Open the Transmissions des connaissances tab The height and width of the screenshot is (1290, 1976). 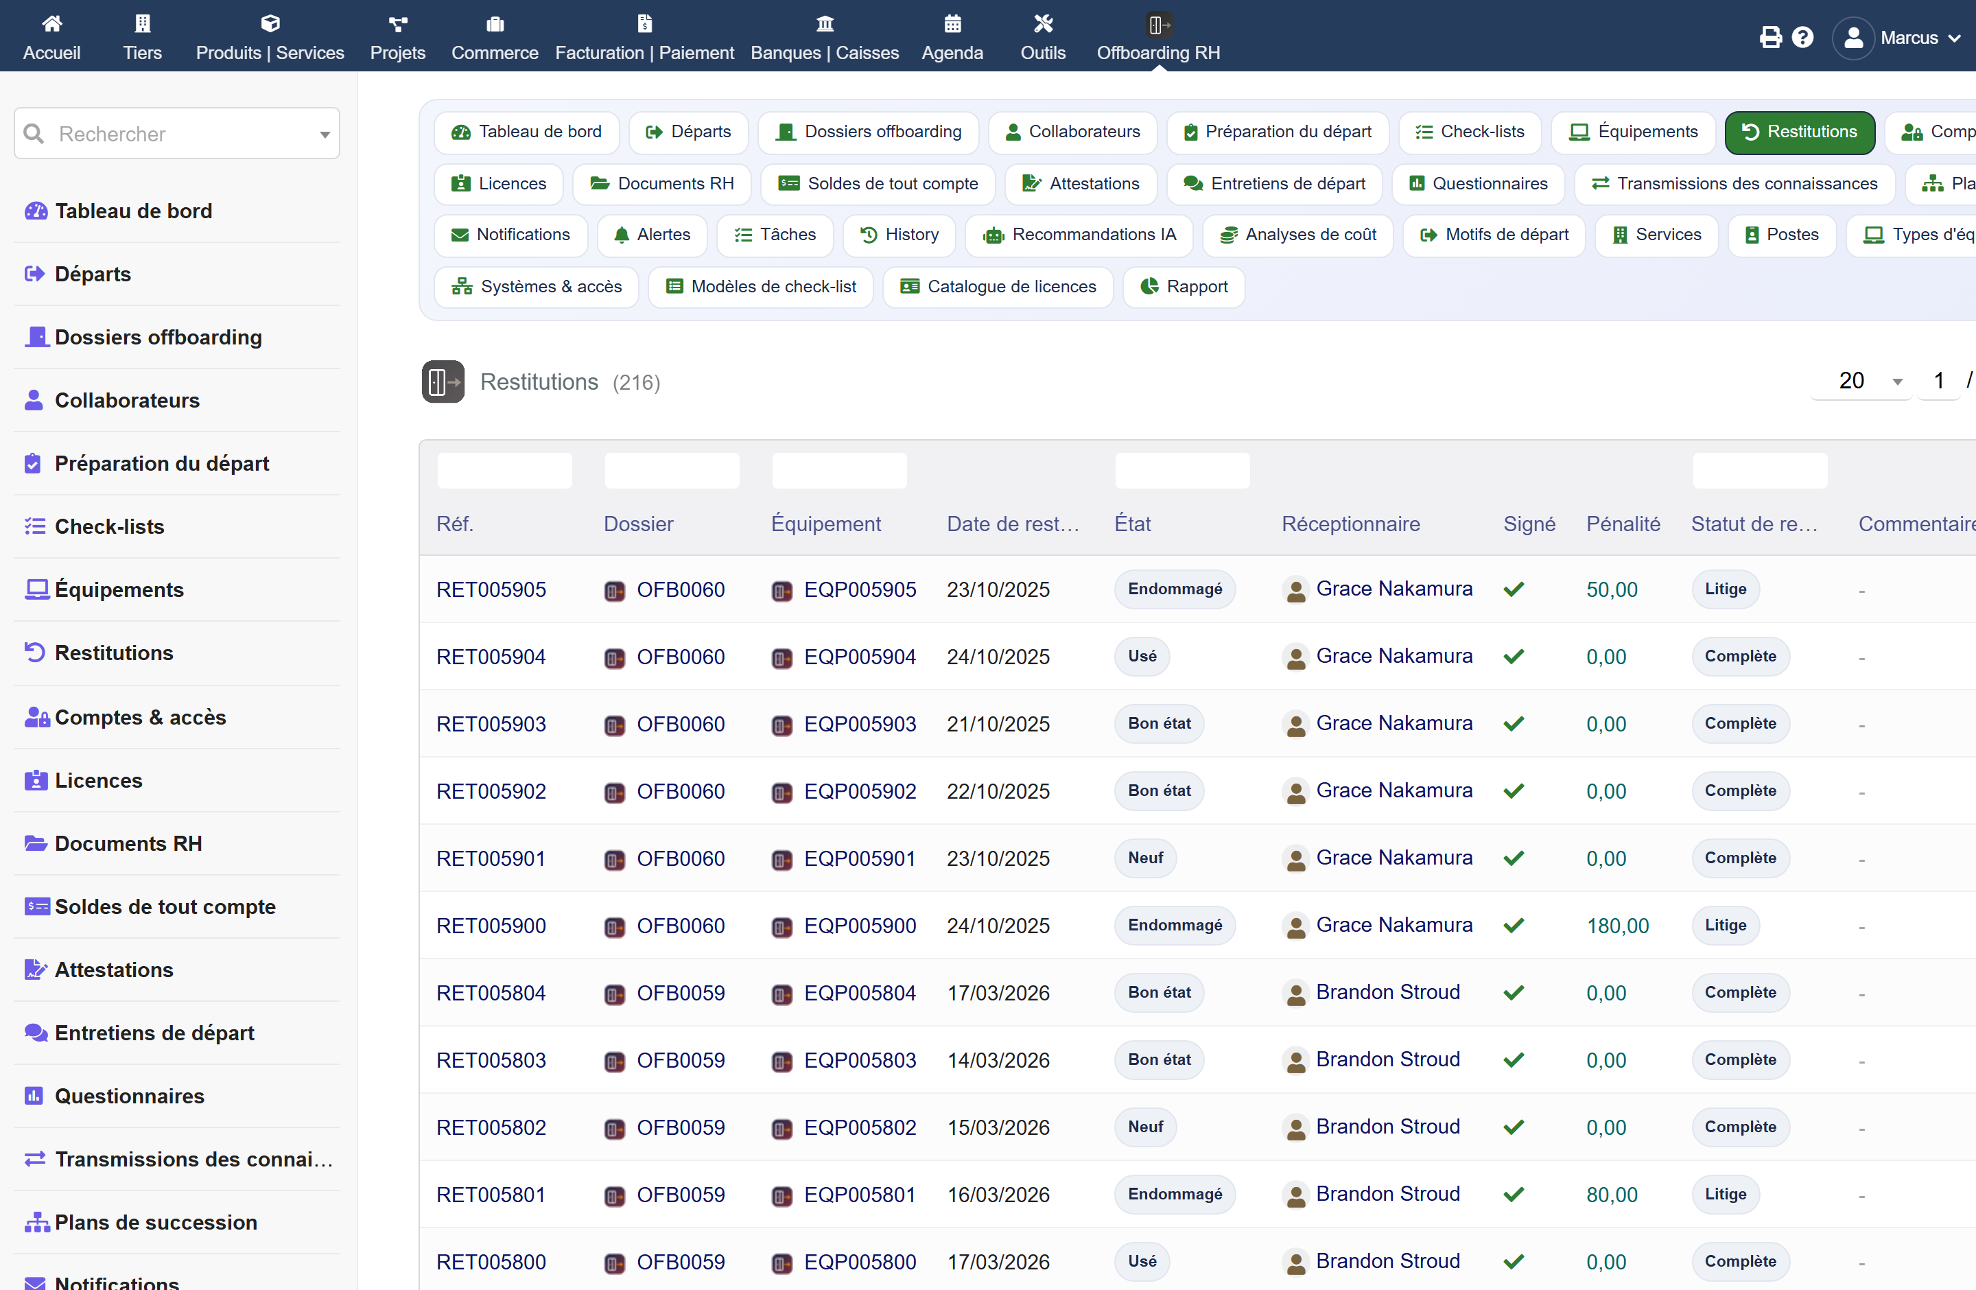(x=1734, y=183)
